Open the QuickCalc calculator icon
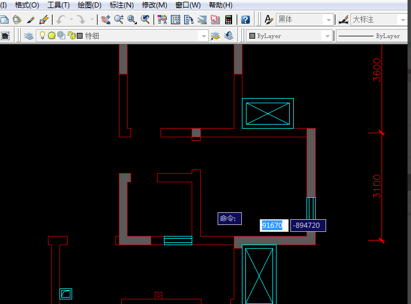Screen dimensions: 411x304 point(229,20)
